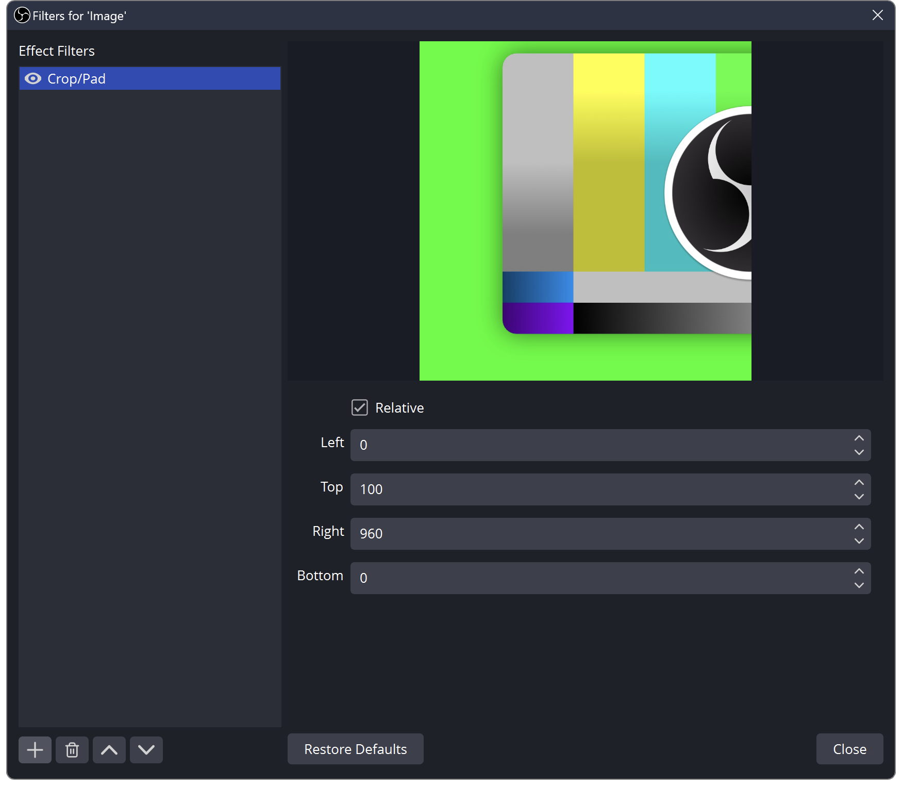Increase the Bottom crop value

pos(859,571)
